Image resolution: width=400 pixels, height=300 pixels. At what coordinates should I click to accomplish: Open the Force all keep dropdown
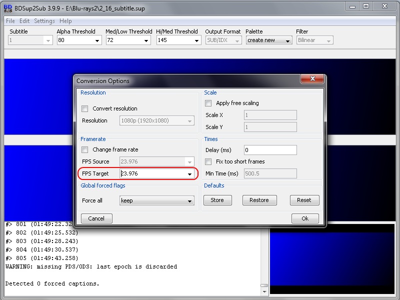pos(156,200)
